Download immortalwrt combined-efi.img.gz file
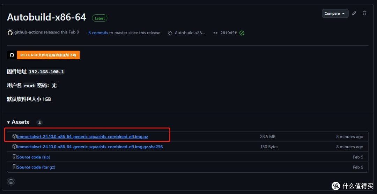This screenshot has height=194, width=377. click(x=82, y=137)
